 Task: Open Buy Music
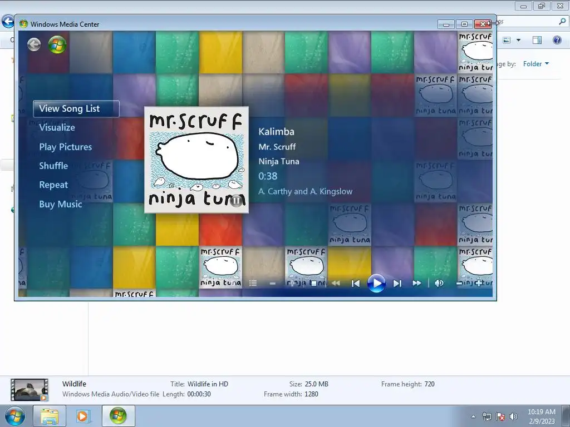coord(60,204)
